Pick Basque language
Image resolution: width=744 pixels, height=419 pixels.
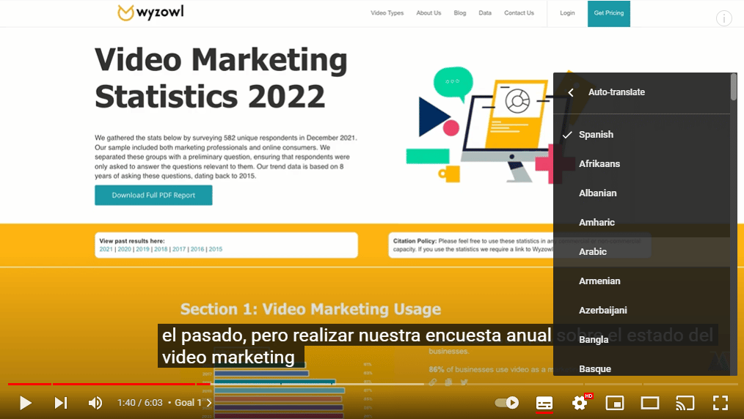click(x=641, y=368)
